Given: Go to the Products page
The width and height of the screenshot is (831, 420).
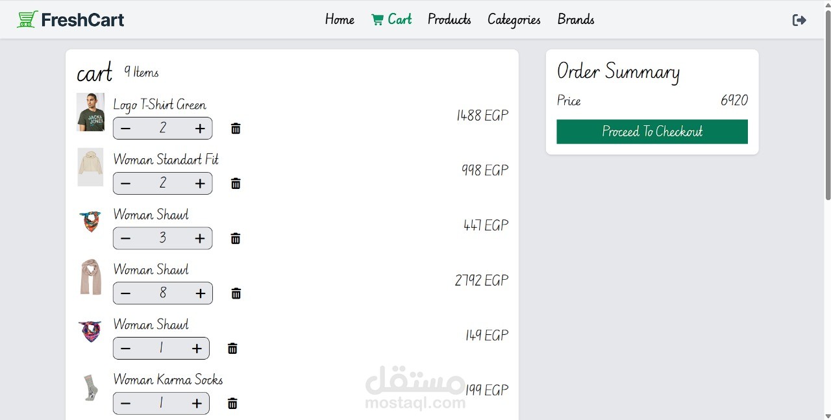Looking at the screenshot, I should (x=449, y=19).
